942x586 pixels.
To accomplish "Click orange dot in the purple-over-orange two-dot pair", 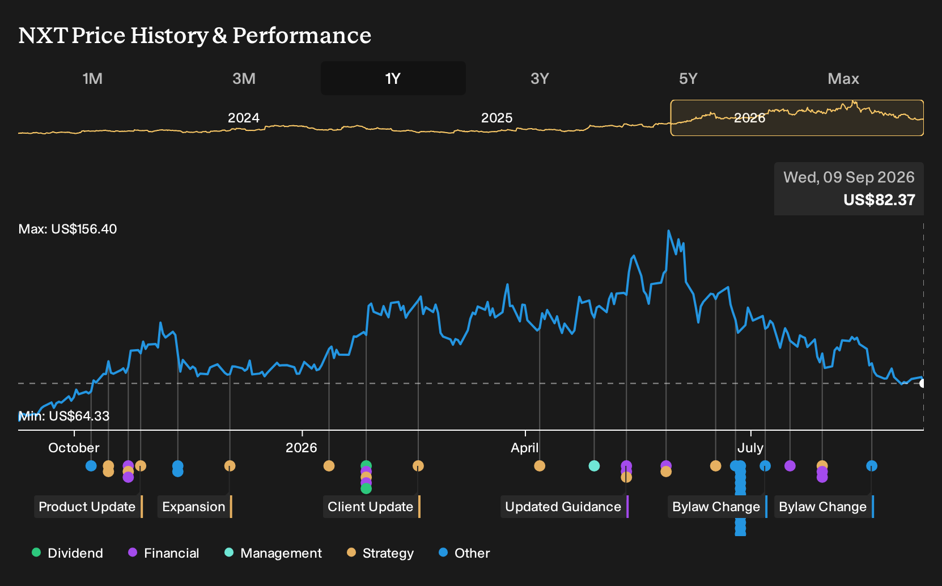I will 666,472.
